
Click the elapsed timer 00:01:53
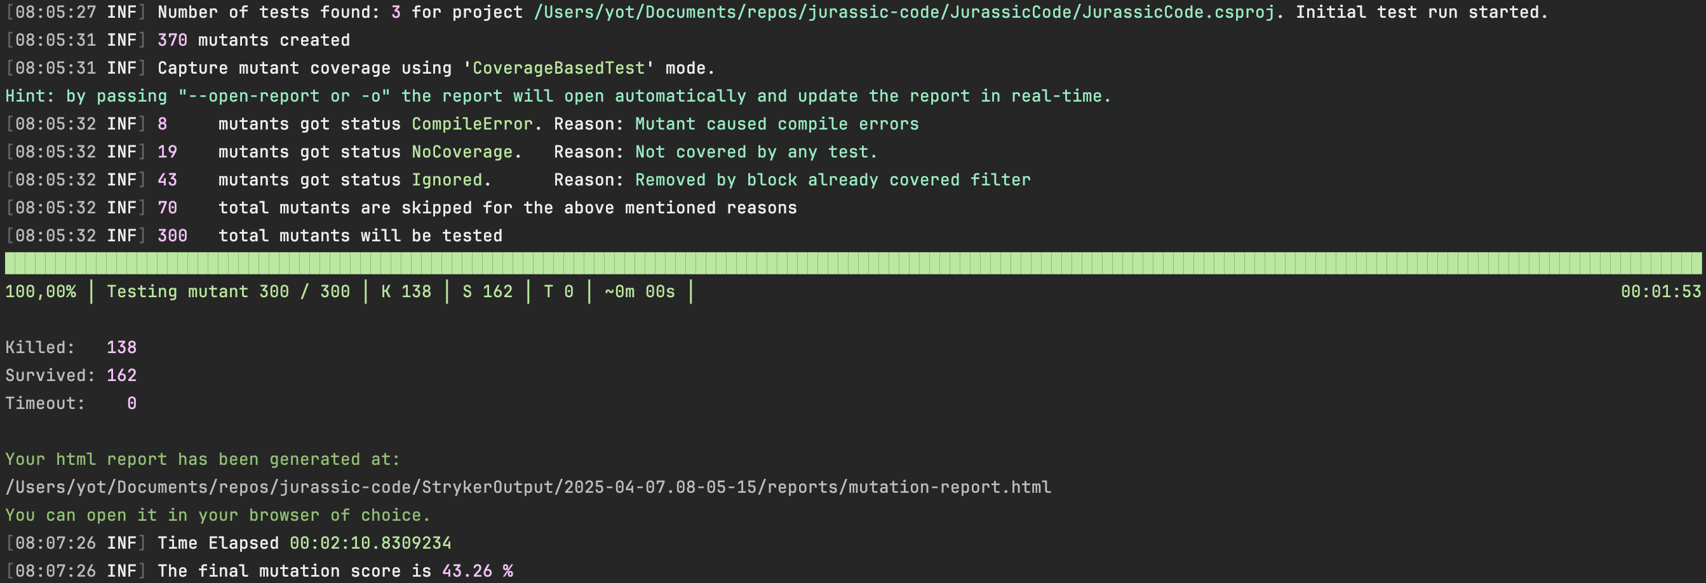1660,291
